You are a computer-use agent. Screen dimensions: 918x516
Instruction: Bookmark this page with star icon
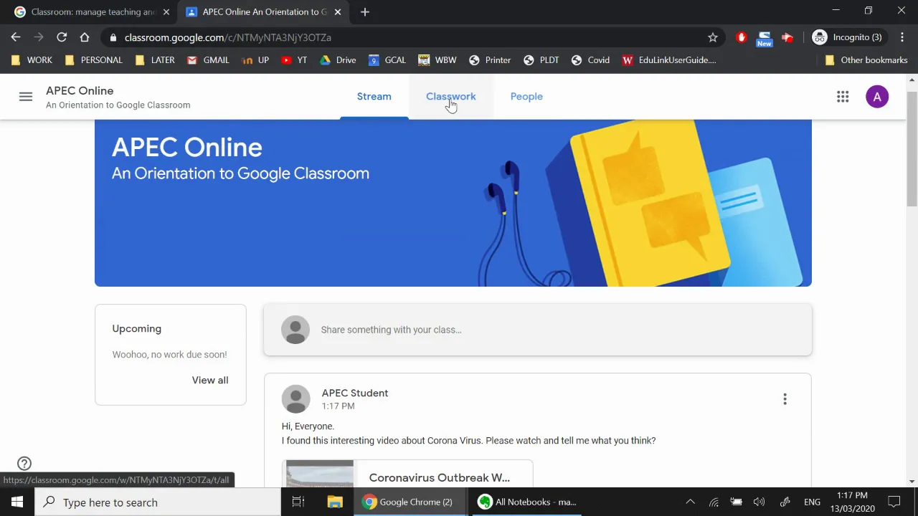click(713, 37)
